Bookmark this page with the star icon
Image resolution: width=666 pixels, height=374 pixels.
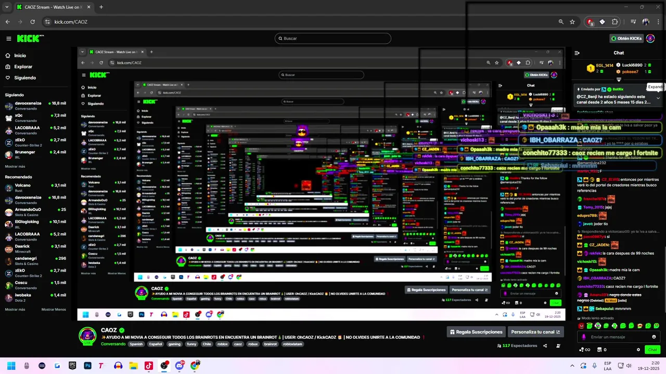pos(572,22)
